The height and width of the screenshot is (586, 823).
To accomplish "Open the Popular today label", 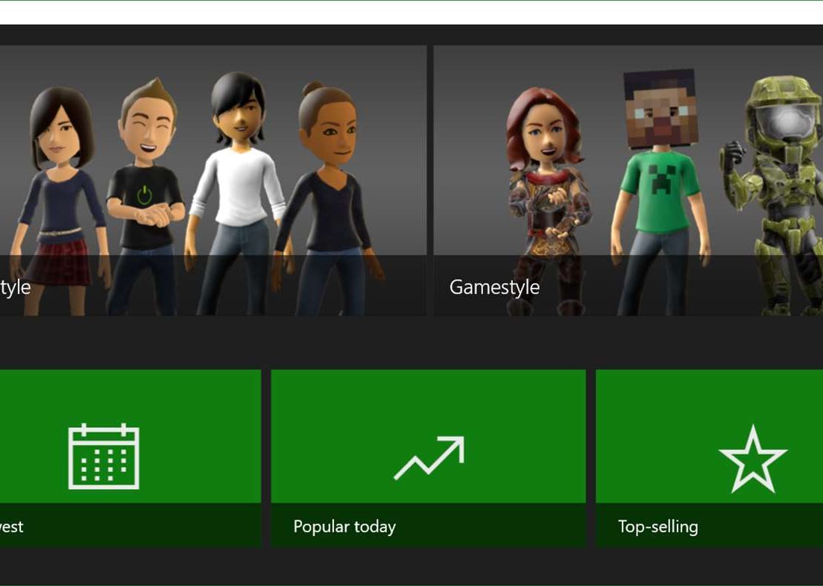I will point(344,526).
